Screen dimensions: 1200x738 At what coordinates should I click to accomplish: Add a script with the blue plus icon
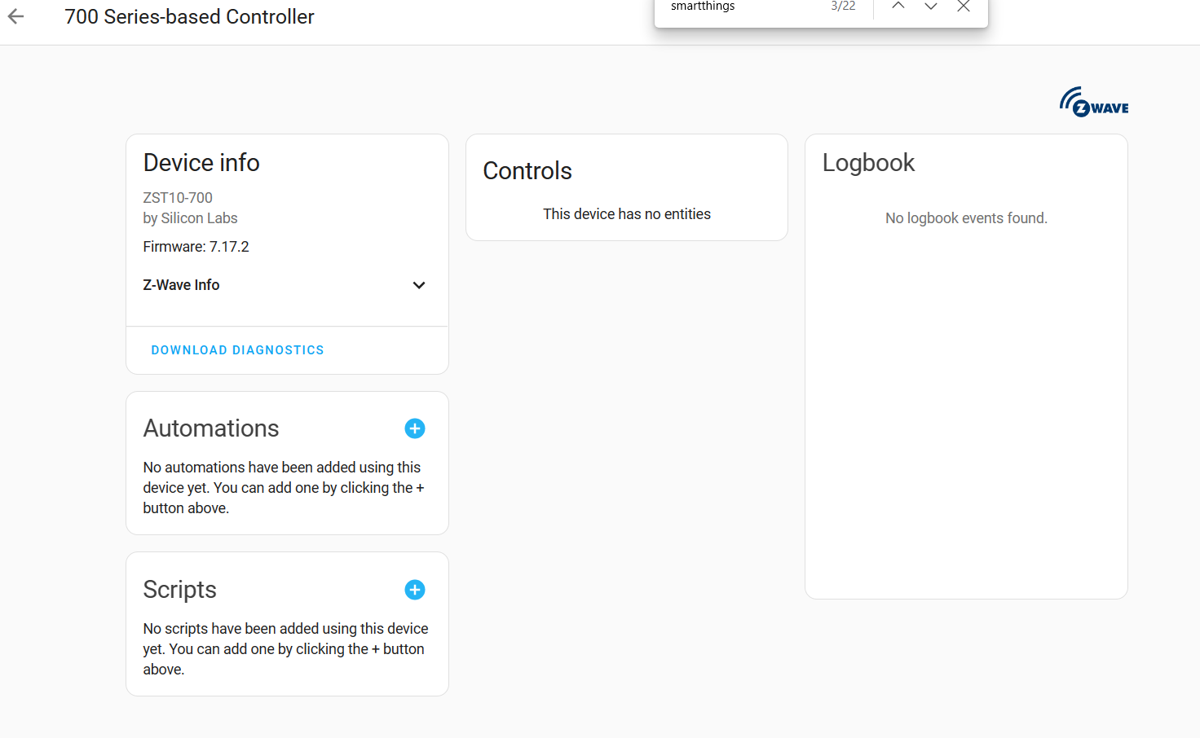pyautogui.click(x=415, y=589)
